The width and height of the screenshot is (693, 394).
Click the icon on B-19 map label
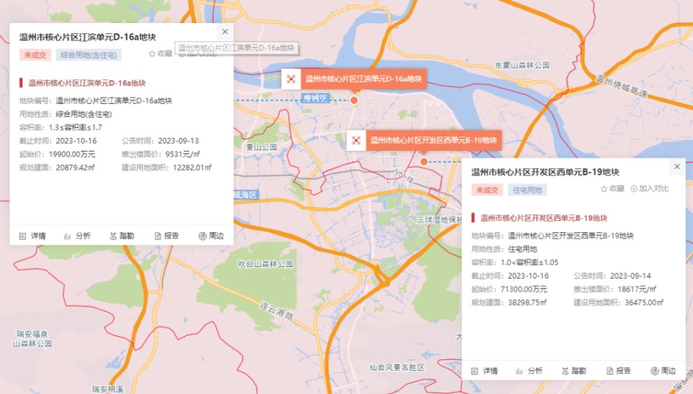356,141
